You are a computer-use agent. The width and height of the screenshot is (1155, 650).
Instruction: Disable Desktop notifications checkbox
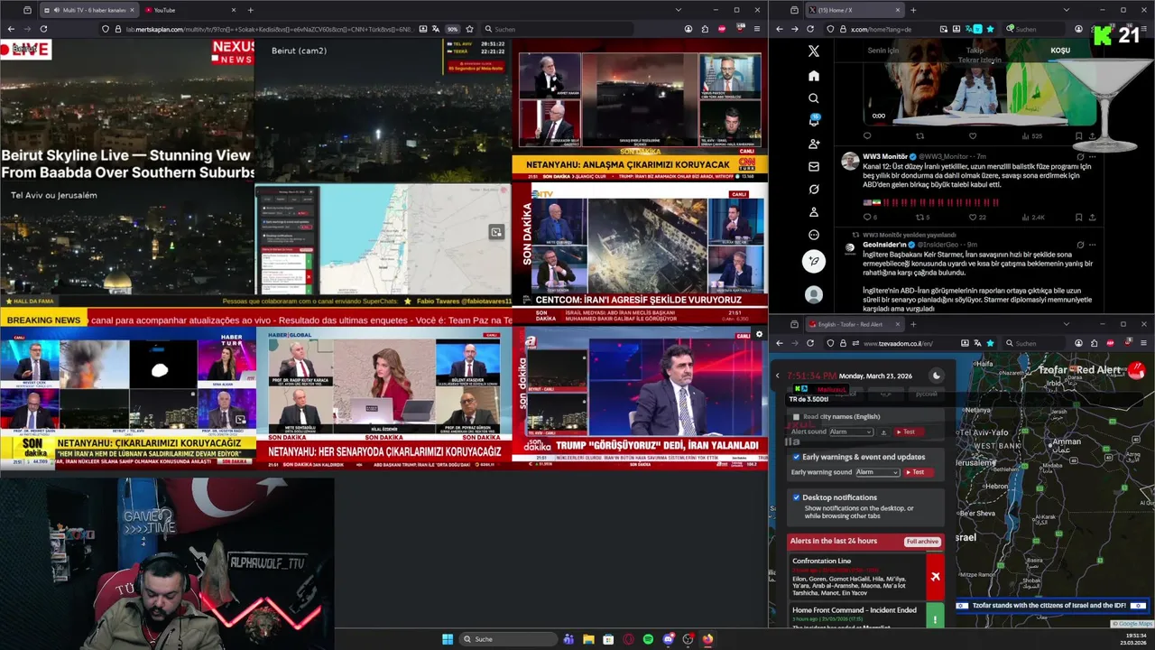point(796,497)
